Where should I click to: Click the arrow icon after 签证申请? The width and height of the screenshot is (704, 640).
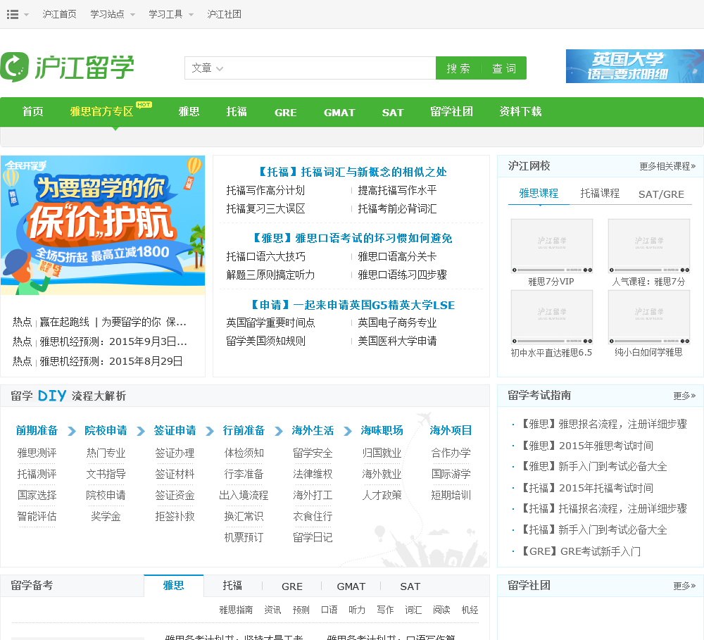[x=210, y=431]
